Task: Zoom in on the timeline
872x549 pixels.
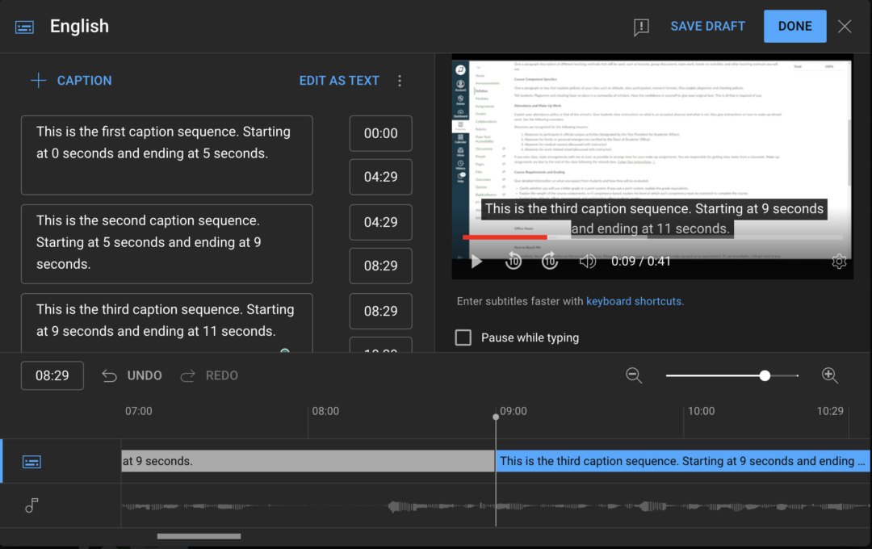Action: coord(830,375)
